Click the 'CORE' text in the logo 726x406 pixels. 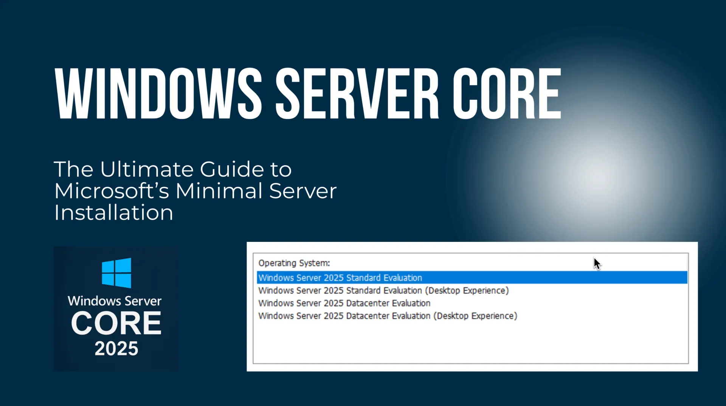(115, 323)
